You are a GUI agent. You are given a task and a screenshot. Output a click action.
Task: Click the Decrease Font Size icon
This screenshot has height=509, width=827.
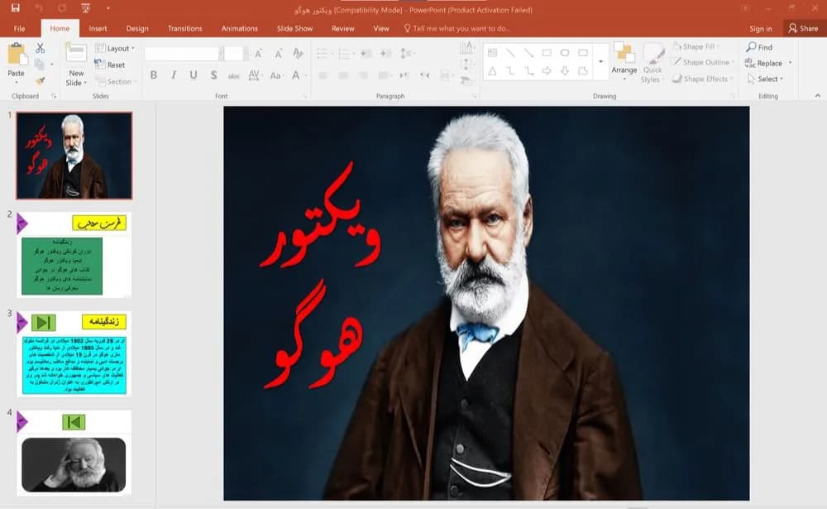tap(279, 53)
